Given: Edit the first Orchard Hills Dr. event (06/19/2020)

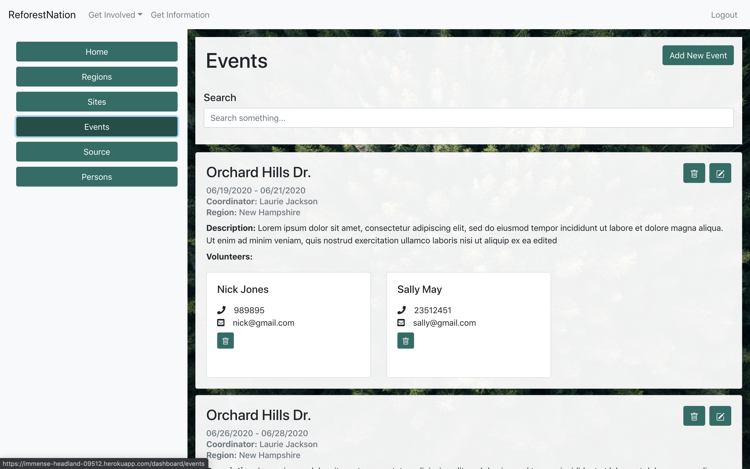Looking at the screenshot, I should (720, 173).
